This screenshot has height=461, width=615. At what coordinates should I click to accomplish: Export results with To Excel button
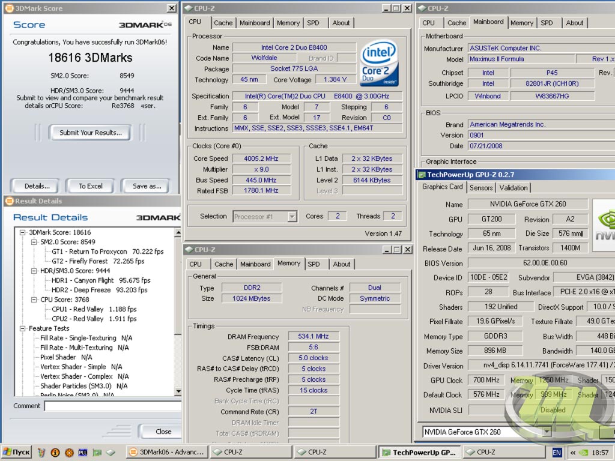[91, 186]
